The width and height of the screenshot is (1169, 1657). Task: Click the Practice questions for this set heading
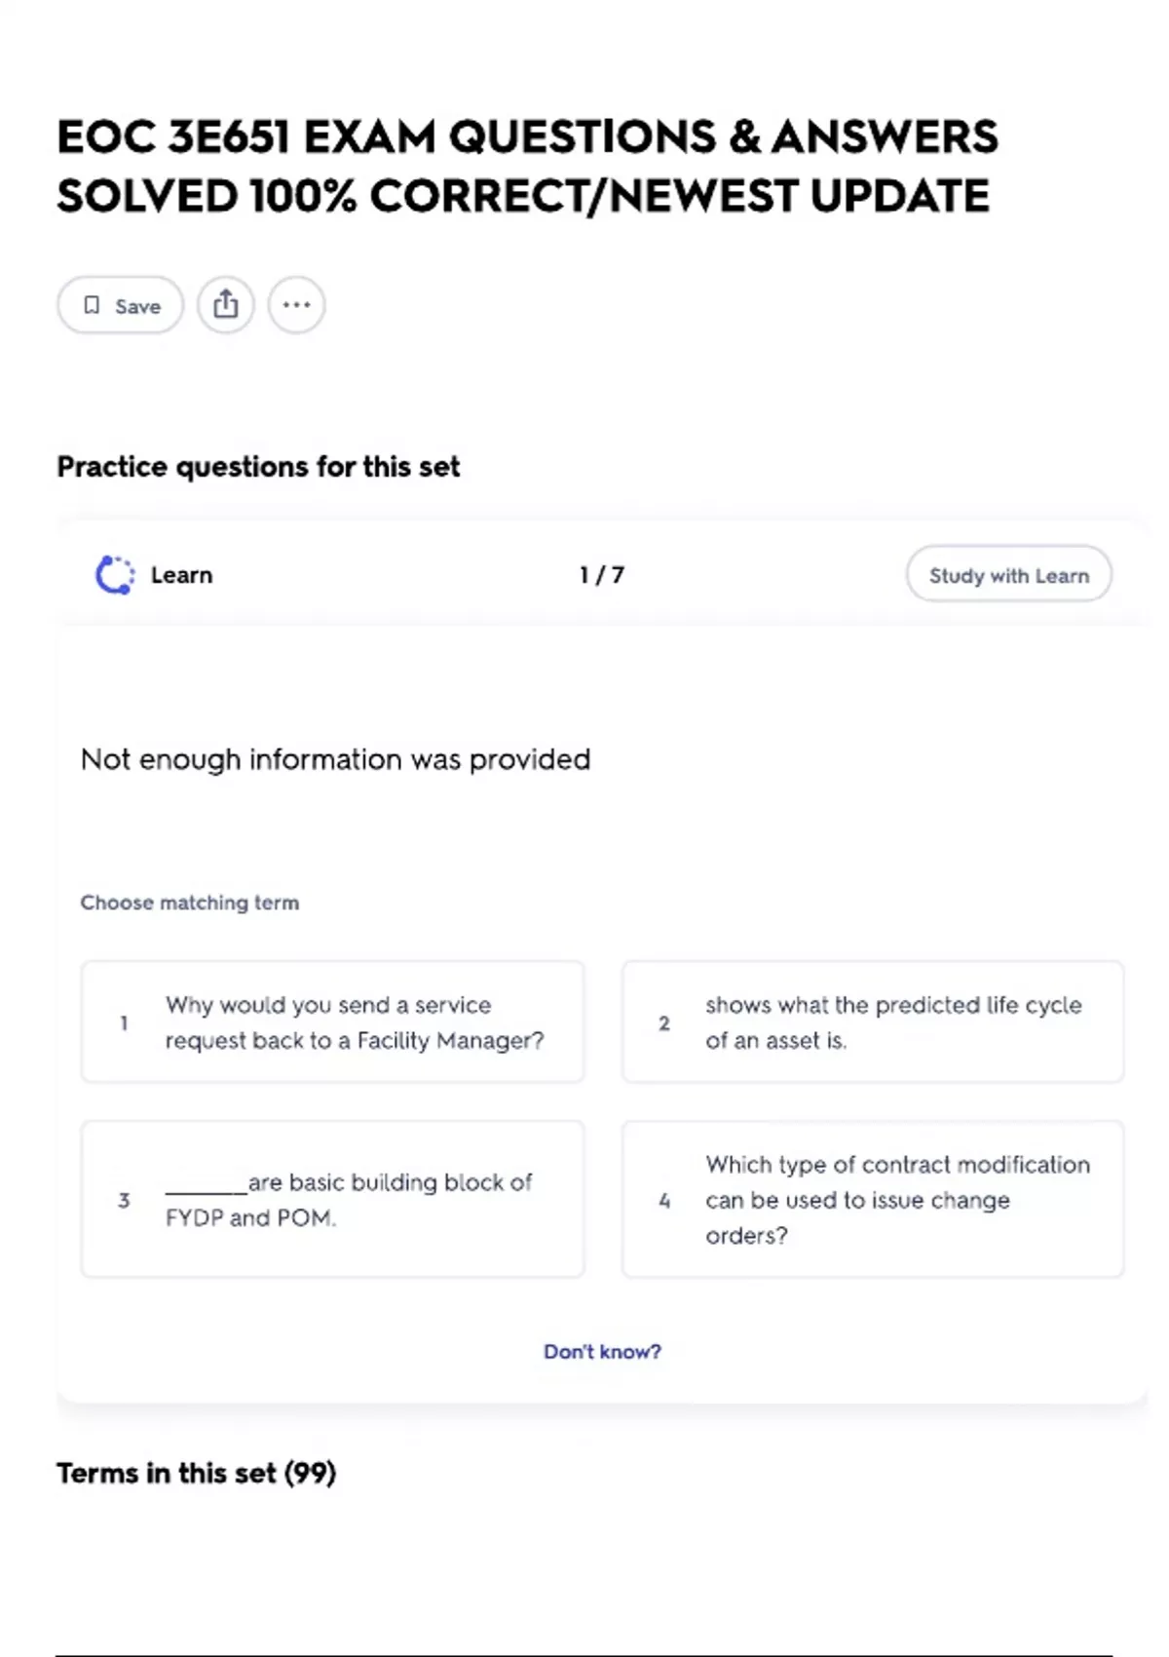(258, 467)
